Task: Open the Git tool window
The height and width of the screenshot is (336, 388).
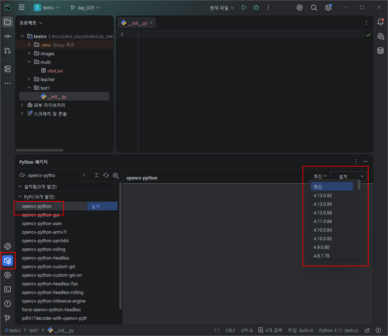Action: tap(8, 318)
